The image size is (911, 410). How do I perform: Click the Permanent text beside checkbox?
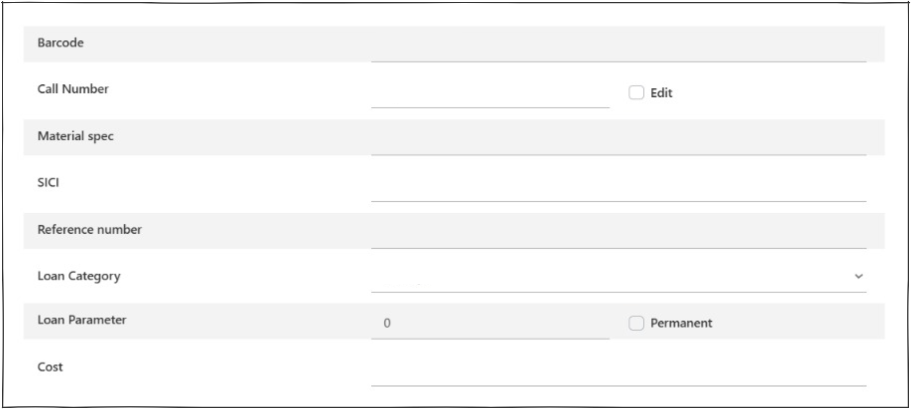(681, 323)
